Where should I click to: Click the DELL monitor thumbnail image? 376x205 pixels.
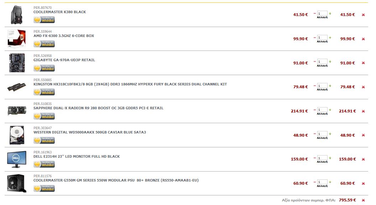(x=16, y=159)
